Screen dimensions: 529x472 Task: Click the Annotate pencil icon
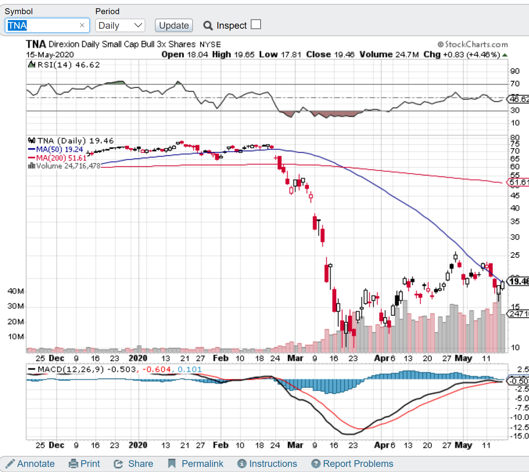click(10, 464)
